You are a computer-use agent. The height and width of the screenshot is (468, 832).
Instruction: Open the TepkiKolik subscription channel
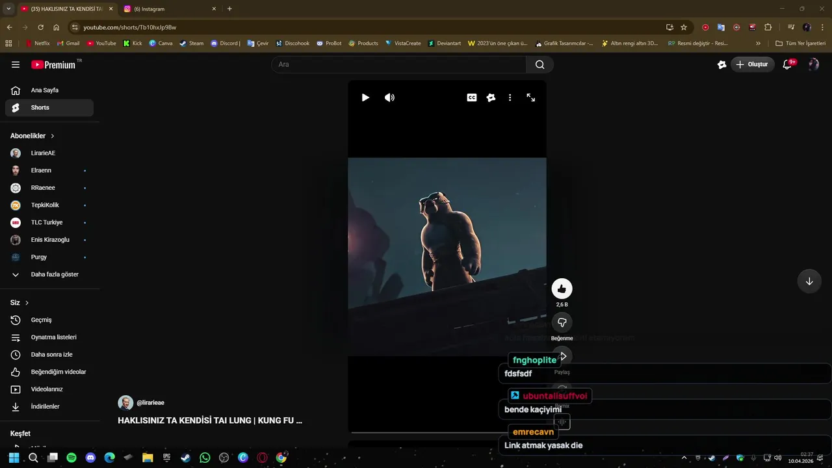click(49, 205)
